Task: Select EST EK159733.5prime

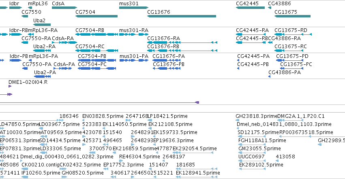Action: tap(154, 136)
